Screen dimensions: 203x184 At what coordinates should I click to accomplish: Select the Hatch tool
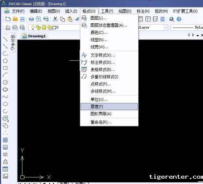pos(5,140)
